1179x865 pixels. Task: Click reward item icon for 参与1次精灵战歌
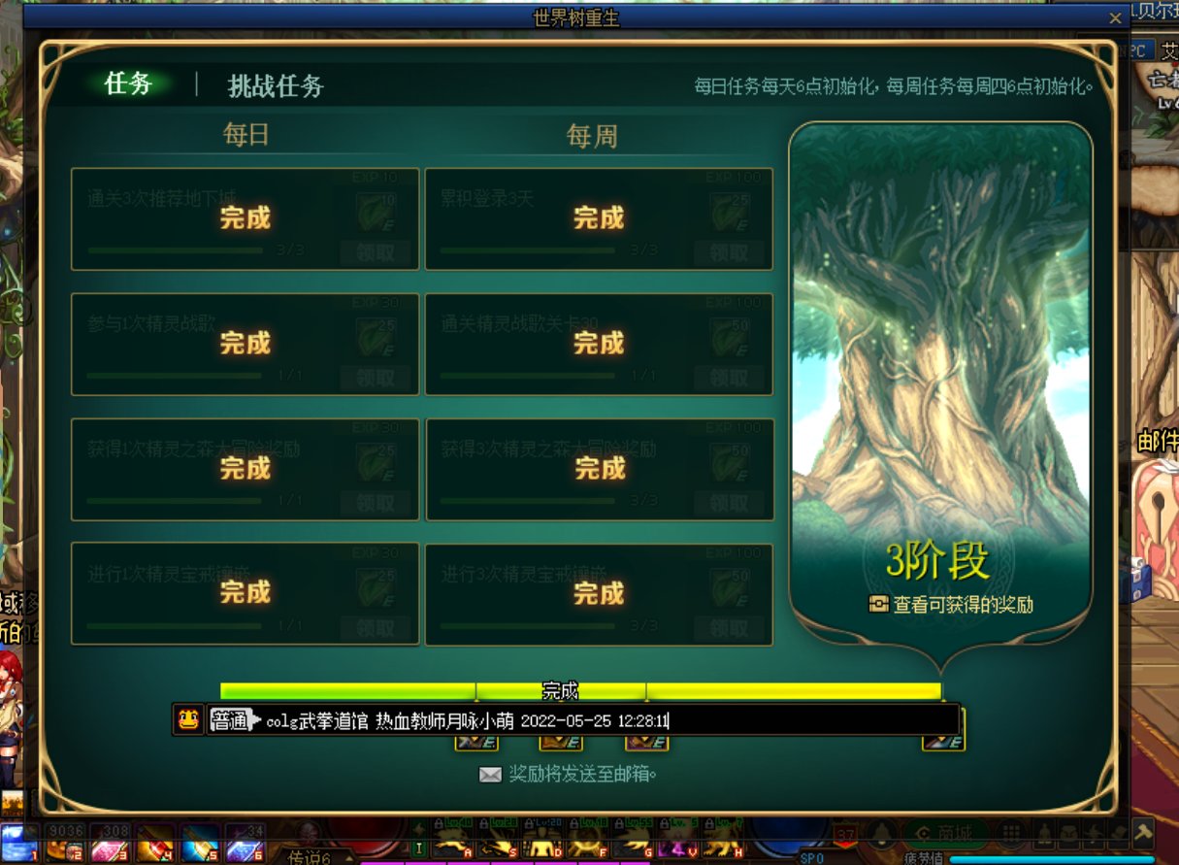[377, 337]
